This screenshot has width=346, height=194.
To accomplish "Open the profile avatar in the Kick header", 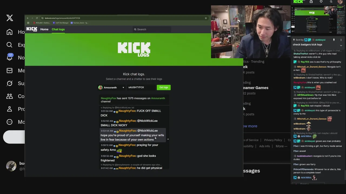I will pyautogui.click(x=340, y=2).
